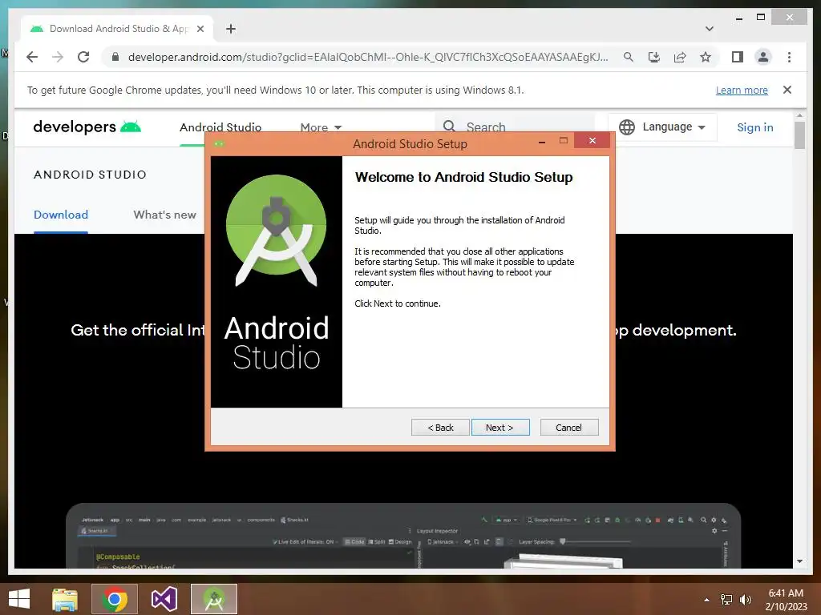Click the install page icon in address bar
The image size is (821, 615).
pos(654,57)
